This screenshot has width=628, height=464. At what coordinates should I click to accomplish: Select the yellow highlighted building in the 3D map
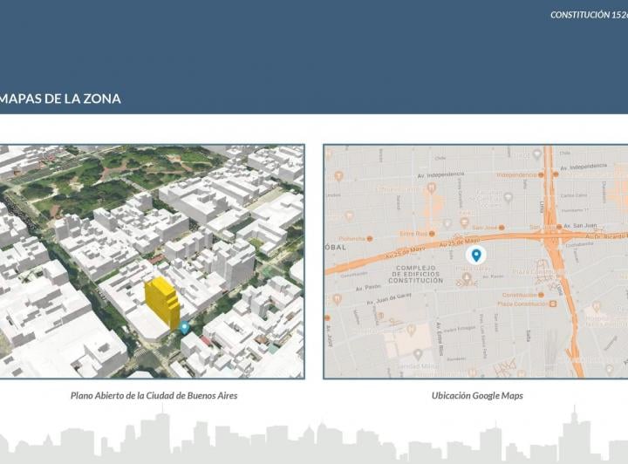pos(162,303)
